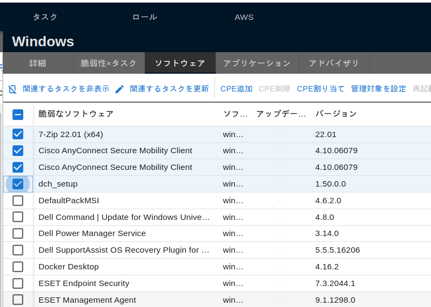Open the アドバイザリ tab

tap(334, 63)
